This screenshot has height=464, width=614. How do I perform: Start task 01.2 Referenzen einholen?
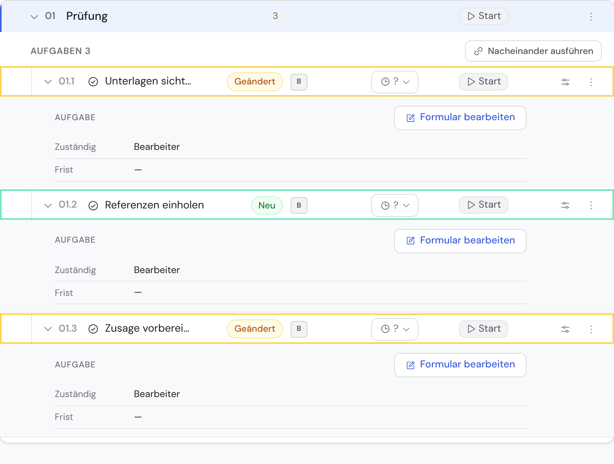[x=484, y=205]
